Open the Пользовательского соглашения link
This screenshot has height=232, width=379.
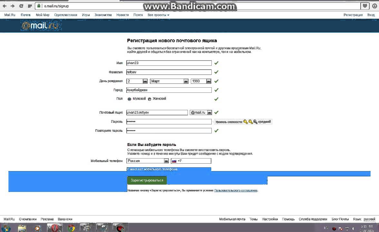(236, 190)
